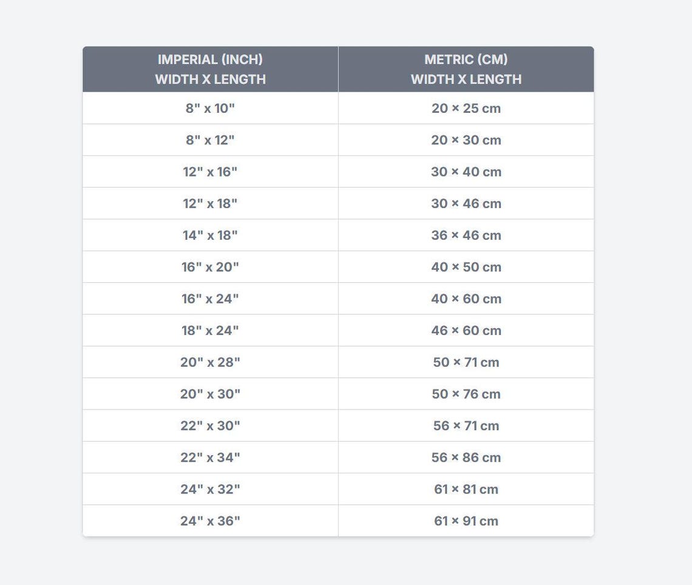The height and width of the screenshot is (585, 692).
Task: Click the 50 × 71 cm cell
Action: pos(466,362)
